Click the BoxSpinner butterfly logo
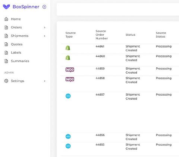Viewport: 179px width, 157px height. tap(6, 7)
